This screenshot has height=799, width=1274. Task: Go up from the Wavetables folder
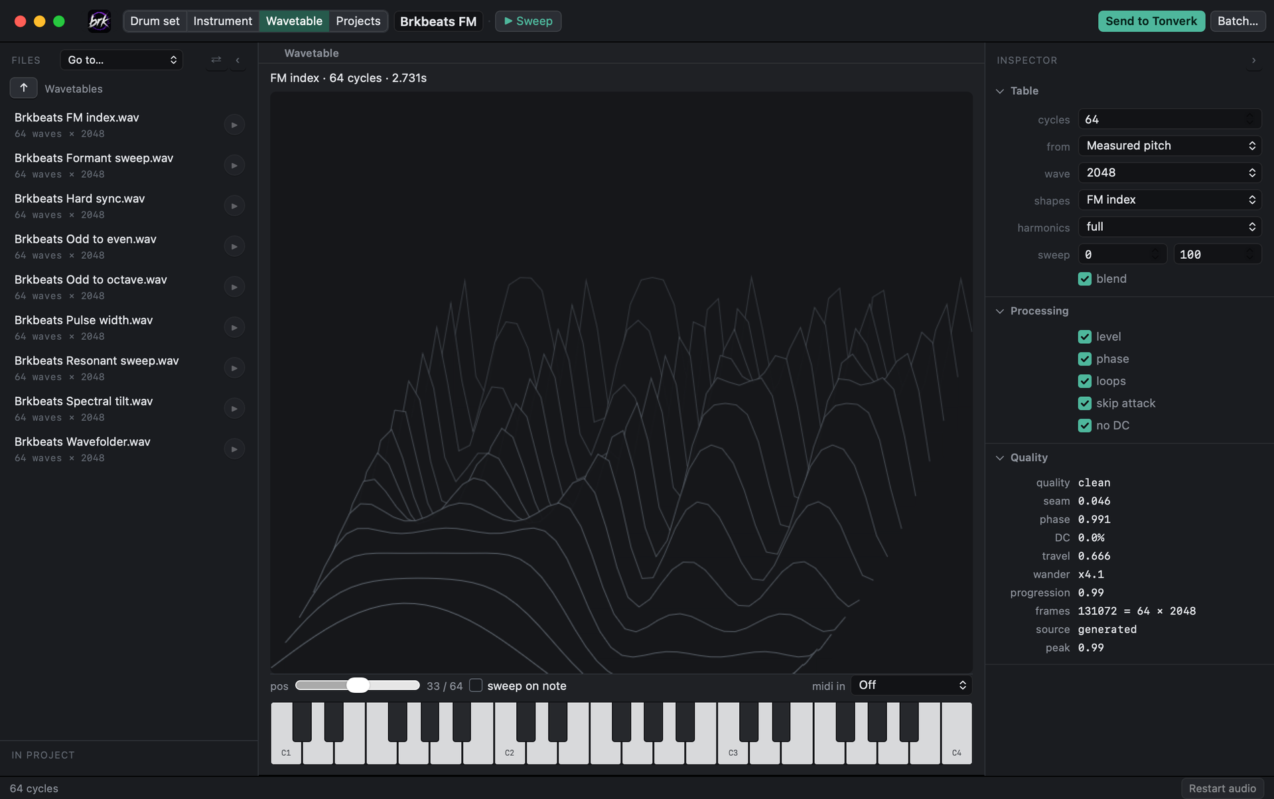(24, 88)
